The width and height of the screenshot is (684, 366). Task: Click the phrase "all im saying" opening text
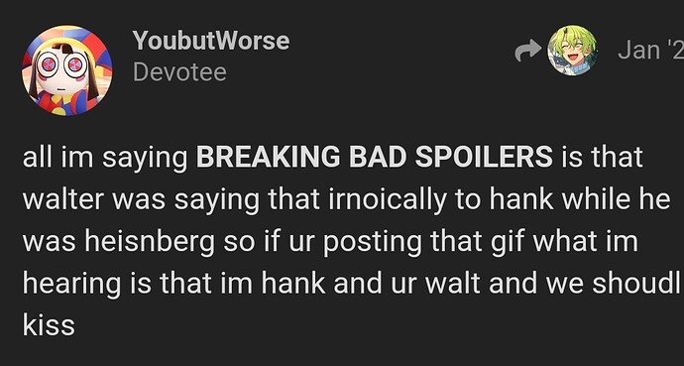105,158
